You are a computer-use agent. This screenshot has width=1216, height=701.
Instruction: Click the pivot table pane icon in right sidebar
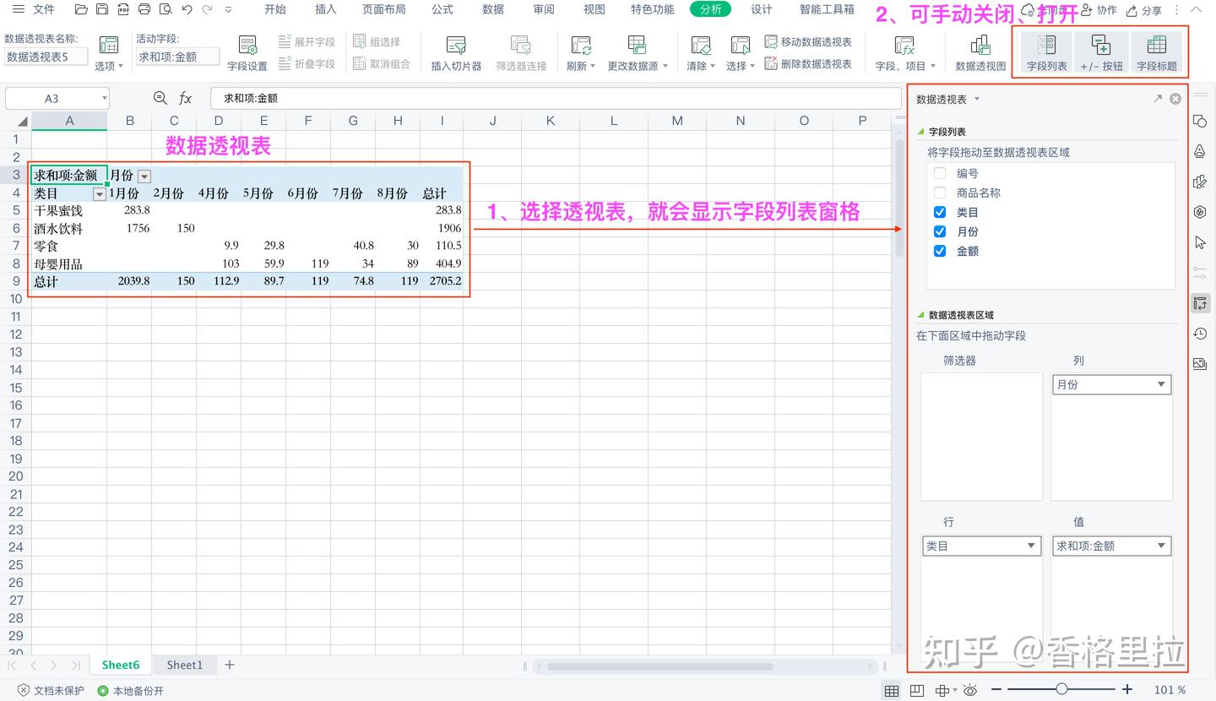[x=1200, y=304]
